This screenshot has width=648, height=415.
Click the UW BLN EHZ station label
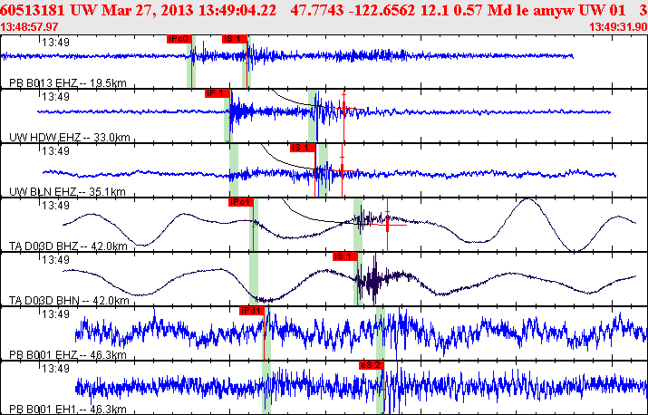click(70, 192)
